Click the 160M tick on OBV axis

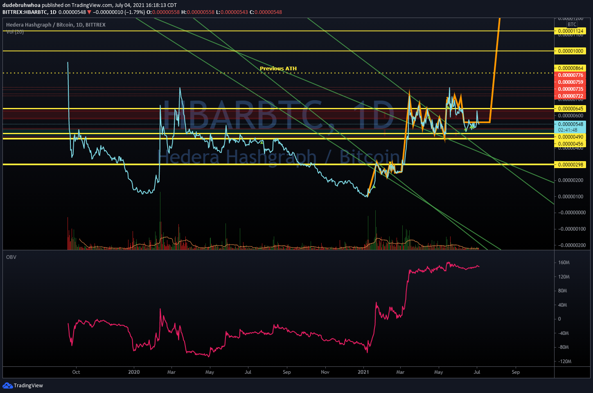point(564,263)
